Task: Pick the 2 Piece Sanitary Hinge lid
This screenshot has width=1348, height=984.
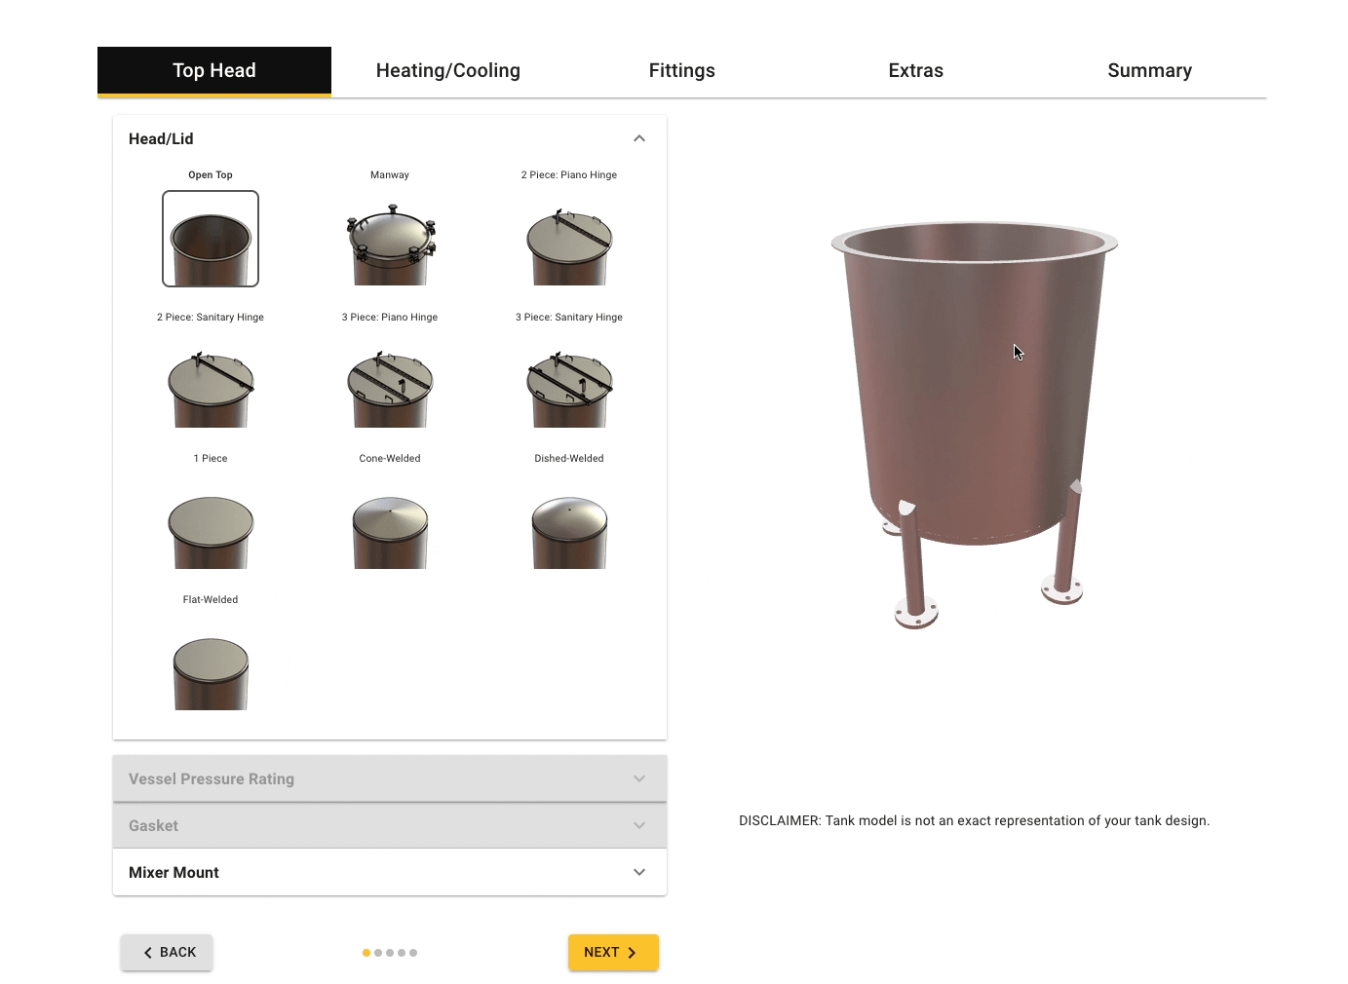Action: [211, 387]
